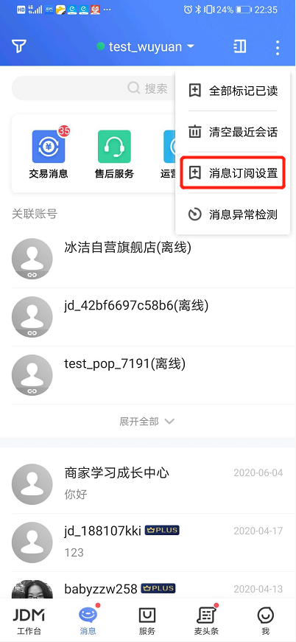Open the three-dot overflow menu
Screen dimensions: 296x642
(278, 47)
